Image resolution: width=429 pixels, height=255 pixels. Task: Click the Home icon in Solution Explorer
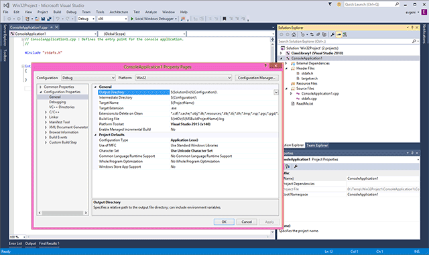[294, 34]
